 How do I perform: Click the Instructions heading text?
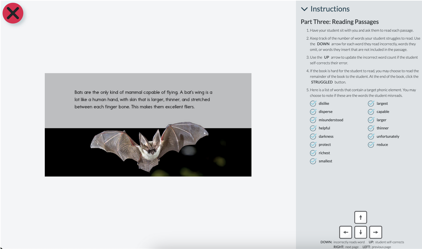(x=330, y=9)
